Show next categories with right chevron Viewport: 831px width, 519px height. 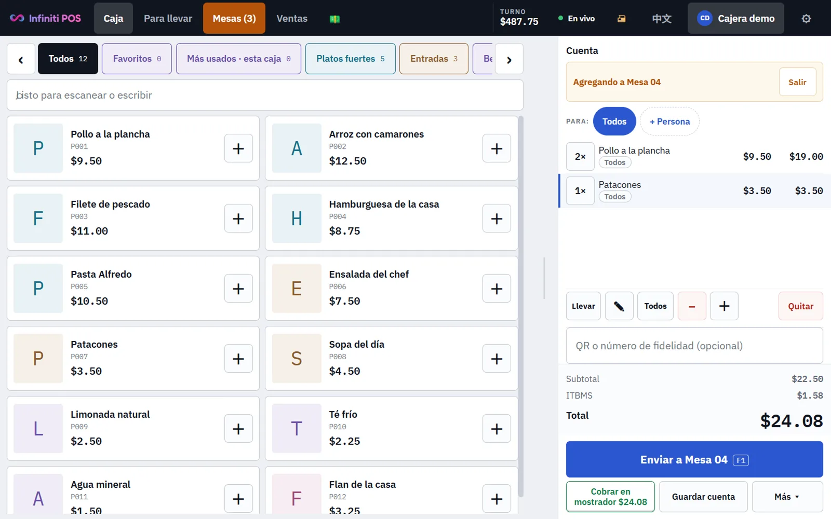[509, 59]
